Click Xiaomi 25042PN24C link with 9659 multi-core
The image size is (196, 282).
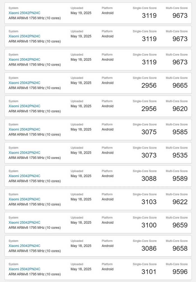(24, 222)
